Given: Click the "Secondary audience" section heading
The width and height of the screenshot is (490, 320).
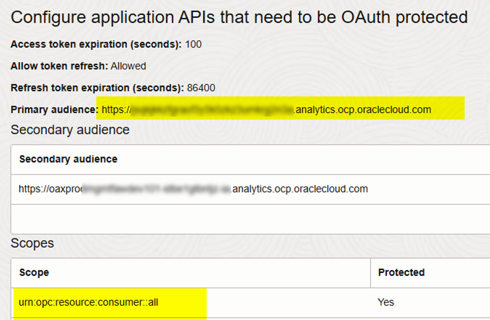Looking at the screenshot, I should (70, 130).
